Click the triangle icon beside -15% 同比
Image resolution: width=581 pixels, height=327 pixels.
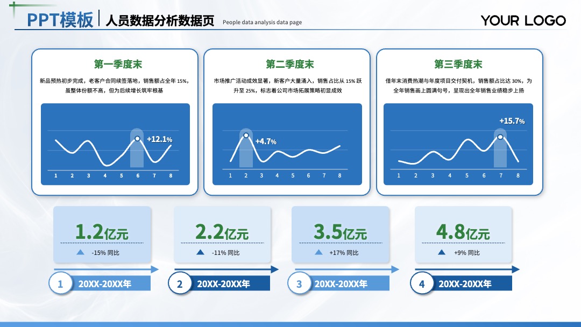coord(80,252)
